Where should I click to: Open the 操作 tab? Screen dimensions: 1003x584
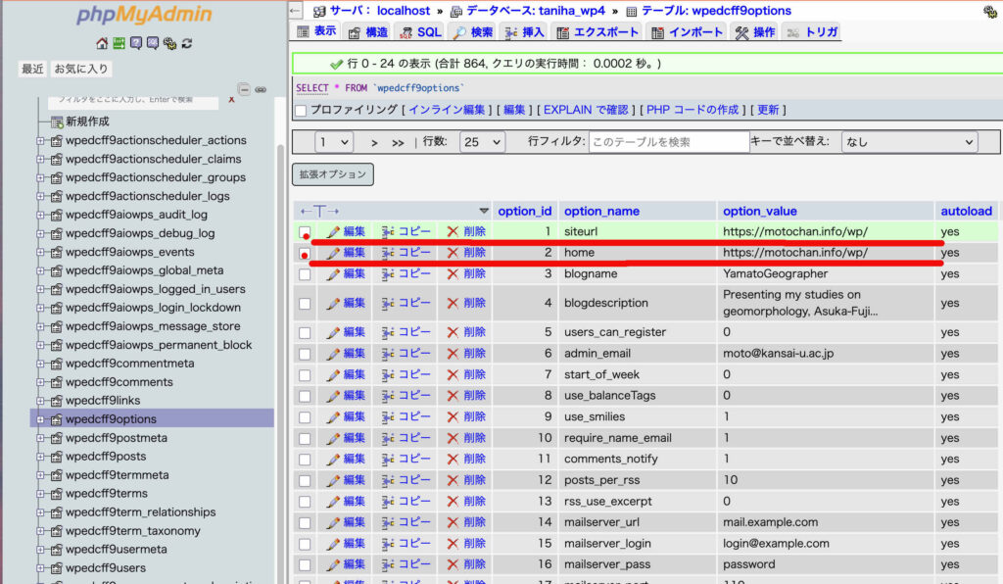coord(755,32)
